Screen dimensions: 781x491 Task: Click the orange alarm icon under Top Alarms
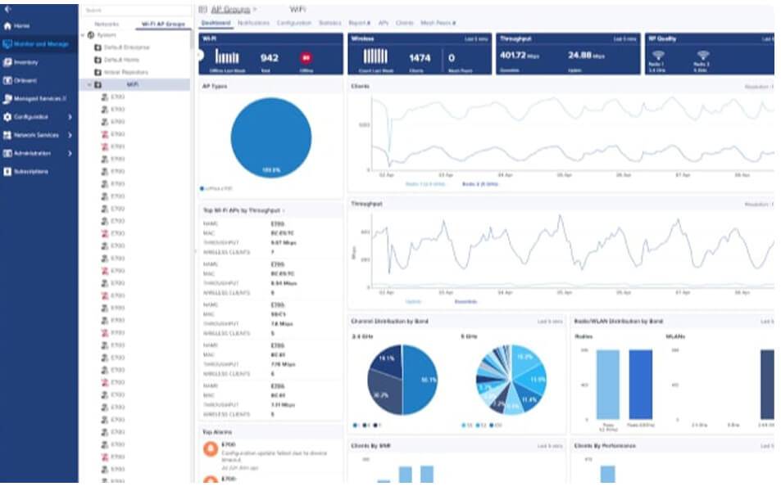click(211, 449)
